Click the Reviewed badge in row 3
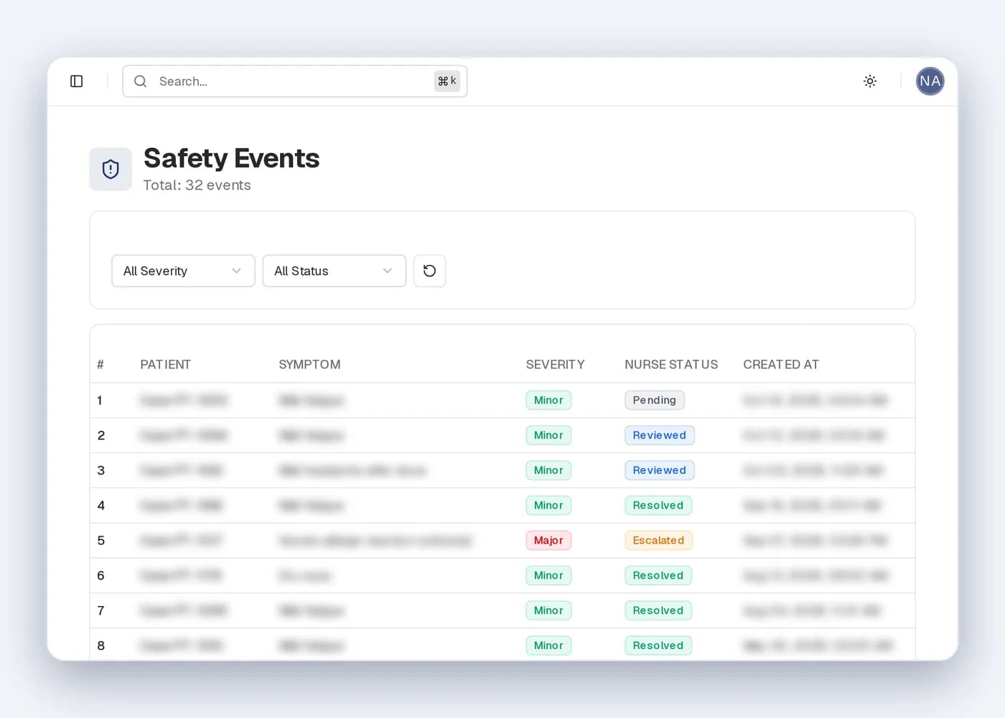 point(660,470)
